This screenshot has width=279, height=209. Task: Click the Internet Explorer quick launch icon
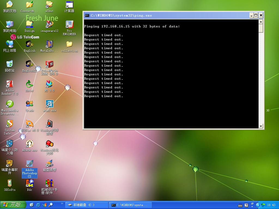(x=38, y=205)
